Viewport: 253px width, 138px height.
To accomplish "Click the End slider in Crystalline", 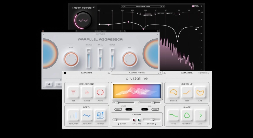I will [150, 103].
